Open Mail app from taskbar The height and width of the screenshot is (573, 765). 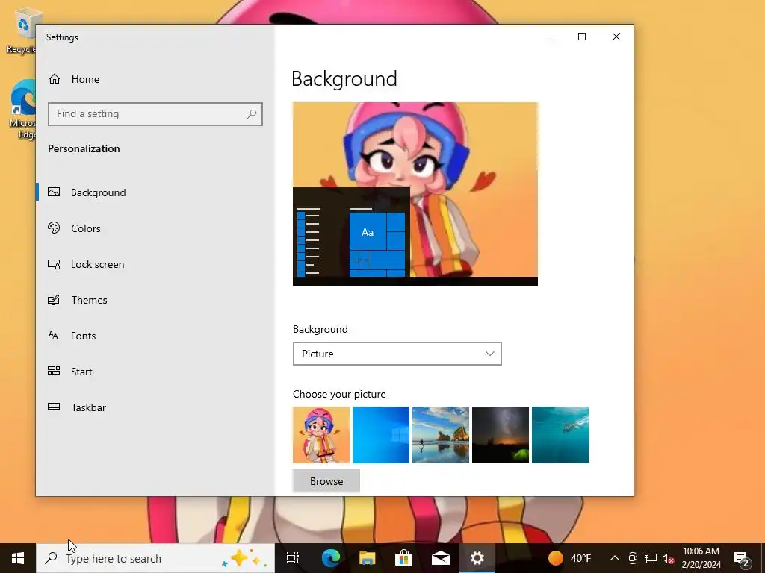[441, 558]
